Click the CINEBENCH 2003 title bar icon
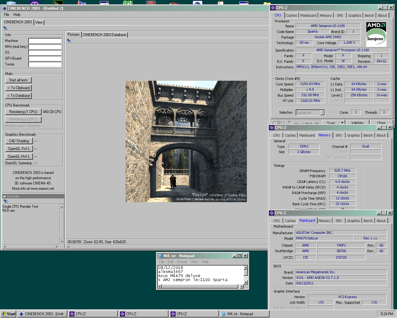 (x=4, y=8)
